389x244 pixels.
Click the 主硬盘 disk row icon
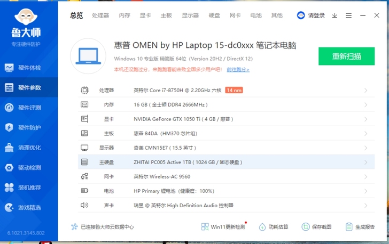tap(84, 162)
